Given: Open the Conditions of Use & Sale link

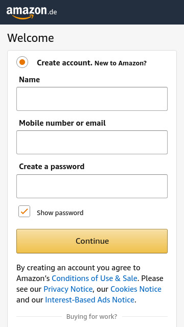Looking at the screenshot, I should tap(95, 278).
